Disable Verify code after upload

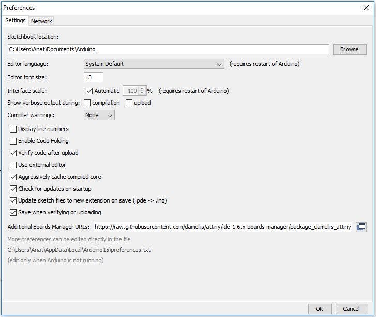tap(13, 153)
